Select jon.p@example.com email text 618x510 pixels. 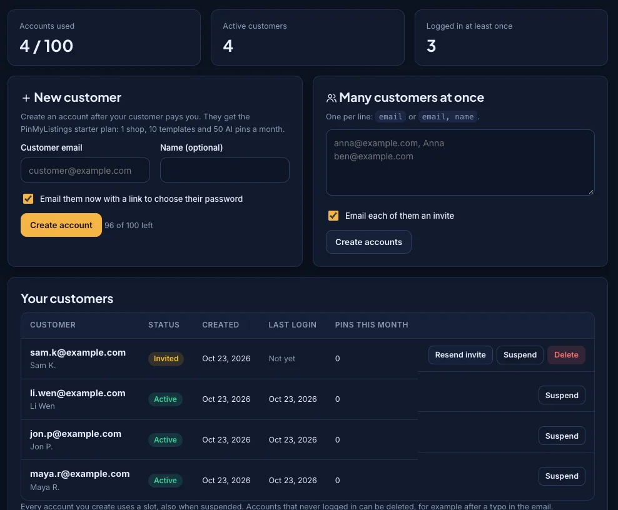(76, 434)
